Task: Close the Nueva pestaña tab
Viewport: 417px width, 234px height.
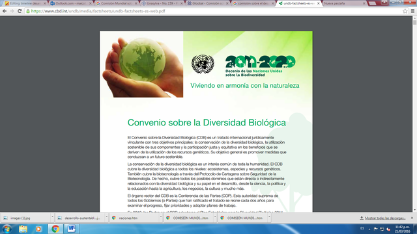Action: [x=364, y=3]
